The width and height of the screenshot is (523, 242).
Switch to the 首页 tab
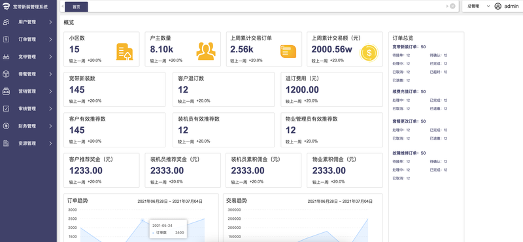pos(76,7)
